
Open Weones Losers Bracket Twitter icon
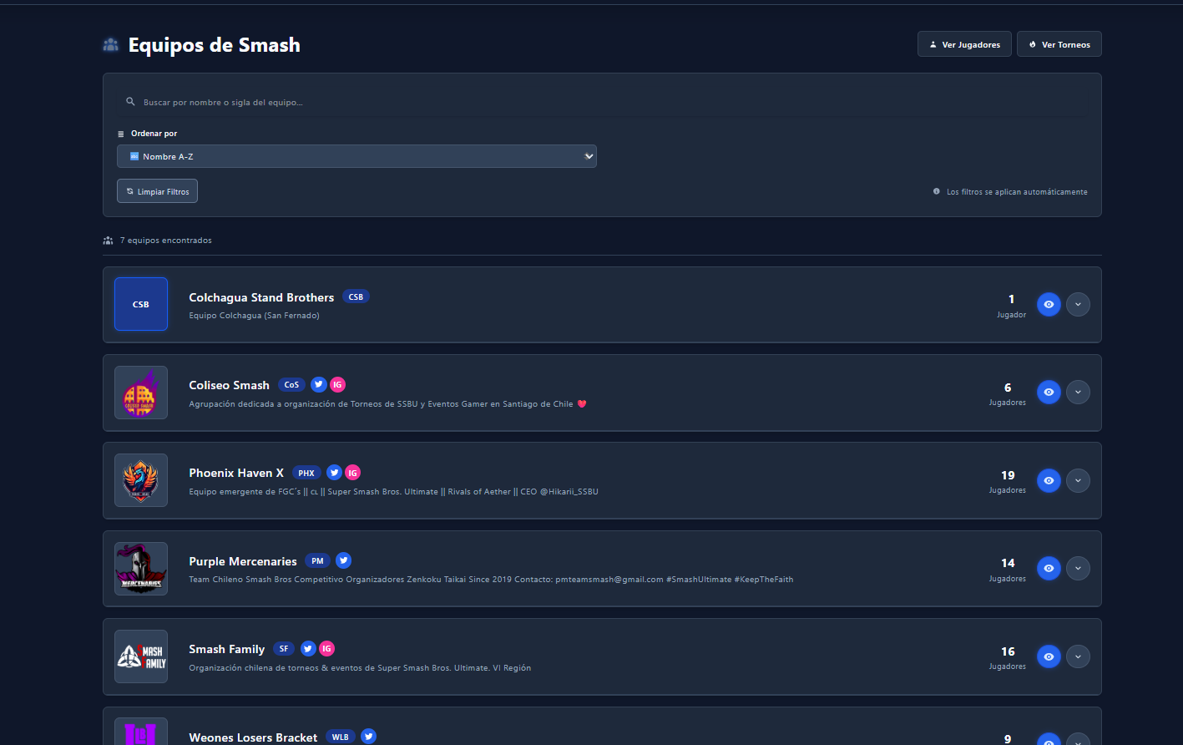click(368, 737)
